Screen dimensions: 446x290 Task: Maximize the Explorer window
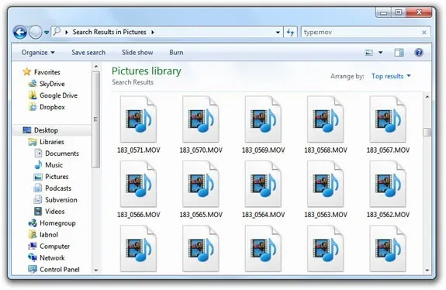[x=399, y=12]
